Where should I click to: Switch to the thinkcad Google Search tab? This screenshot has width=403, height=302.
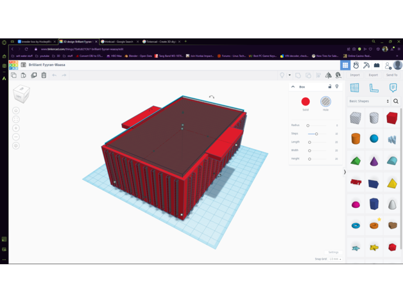tap(119, 42)
